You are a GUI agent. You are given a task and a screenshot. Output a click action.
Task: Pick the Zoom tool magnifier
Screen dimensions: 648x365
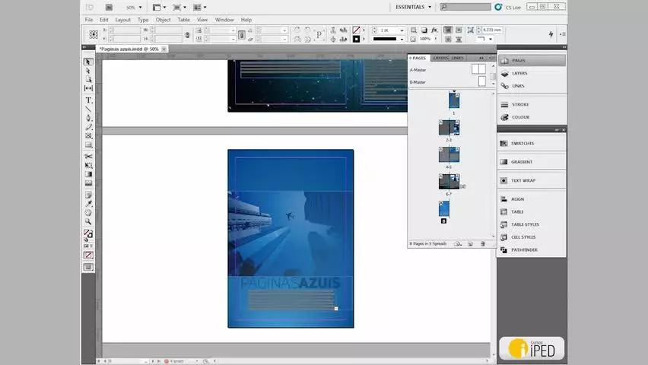point(88,221)
